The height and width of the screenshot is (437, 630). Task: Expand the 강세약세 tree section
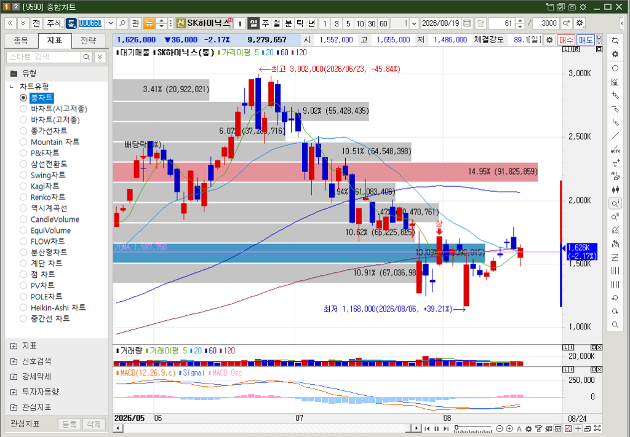pyautogui.click(x=14, y=376)
